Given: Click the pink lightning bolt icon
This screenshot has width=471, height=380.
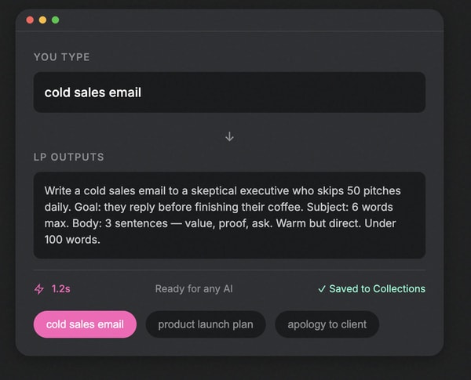Looking at the screenshot, I should pyautogui.click(x=39, y=288).
